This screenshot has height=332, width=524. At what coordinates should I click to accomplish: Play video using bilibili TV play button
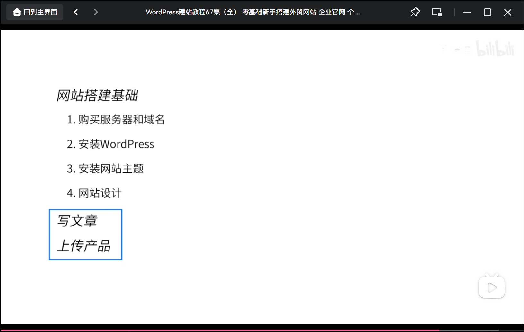[x=492, y=286]
